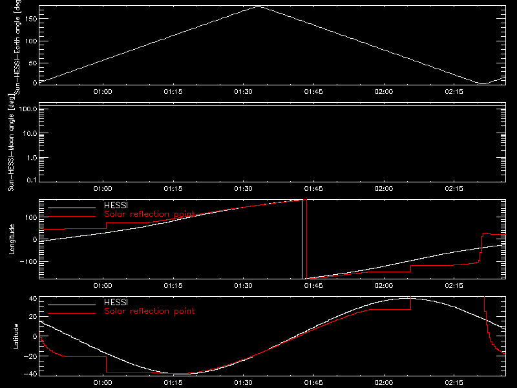This screenshot has height=388, width=517.
Task: Click the 150 tick label on Earth angle plot
Action: click(x=30, y=19)
